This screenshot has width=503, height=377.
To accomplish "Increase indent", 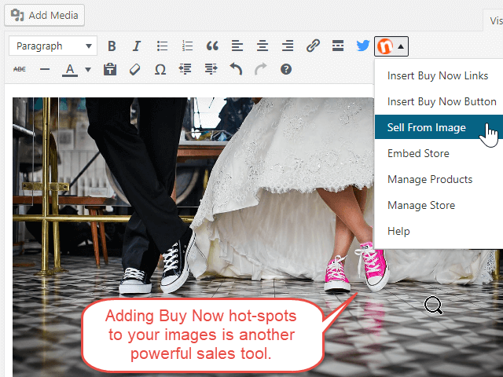I will coord(211,69).
